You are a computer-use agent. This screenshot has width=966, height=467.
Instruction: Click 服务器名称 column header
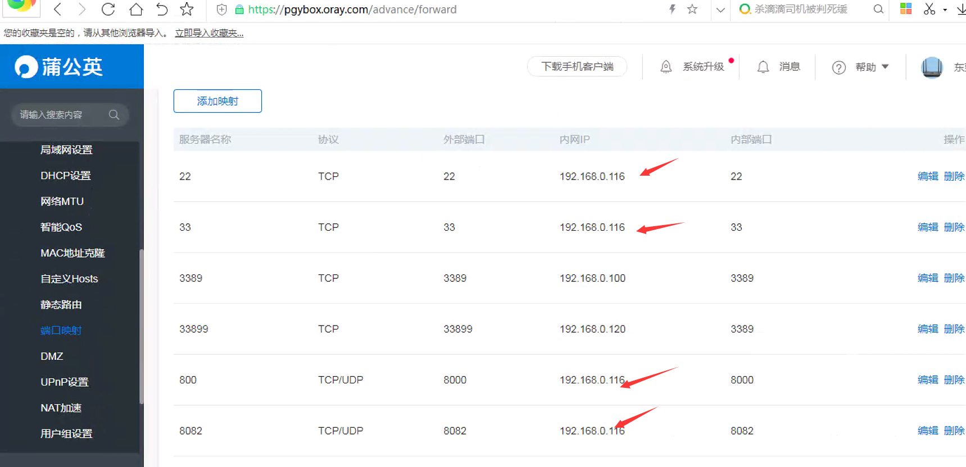[x=205, y=139]
